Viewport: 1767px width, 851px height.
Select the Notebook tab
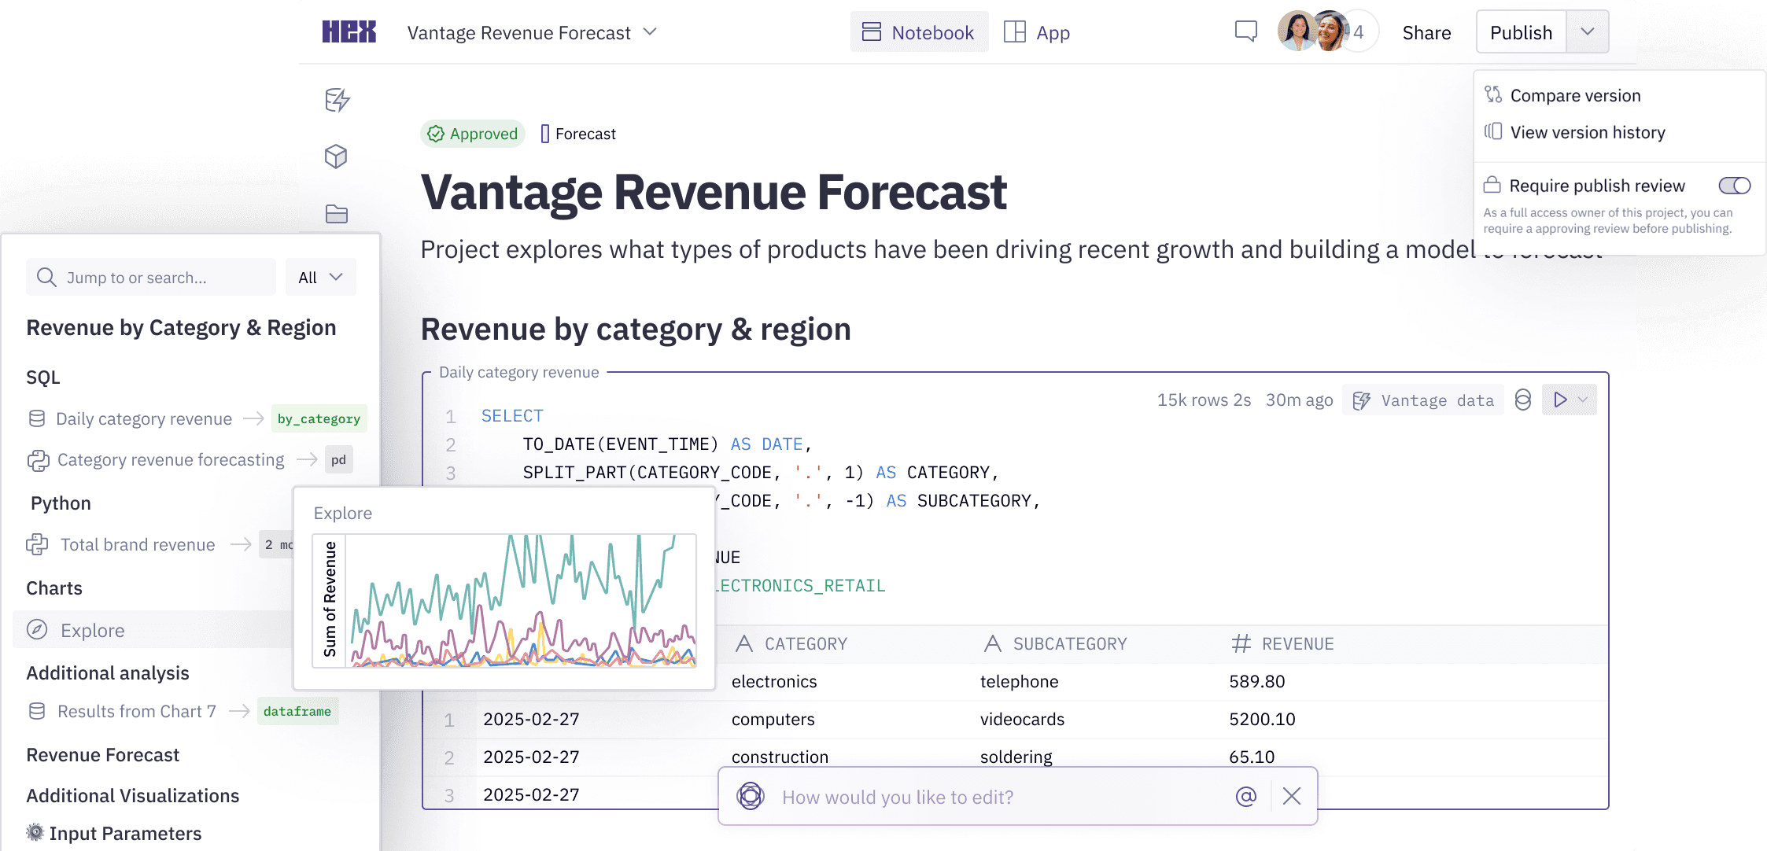pyautogui.click(x=919, y=32)
